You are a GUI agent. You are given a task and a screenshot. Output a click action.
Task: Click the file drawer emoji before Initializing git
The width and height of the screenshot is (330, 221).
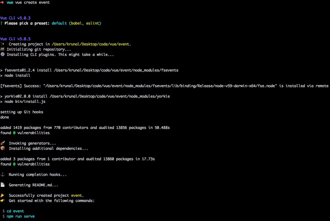point(2,49)
